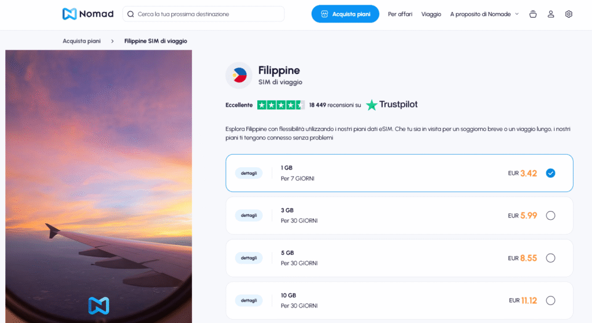Click the green Trustpilot rating stars
The width and height of the screenshot is (592, 323).
coord(280,105)
